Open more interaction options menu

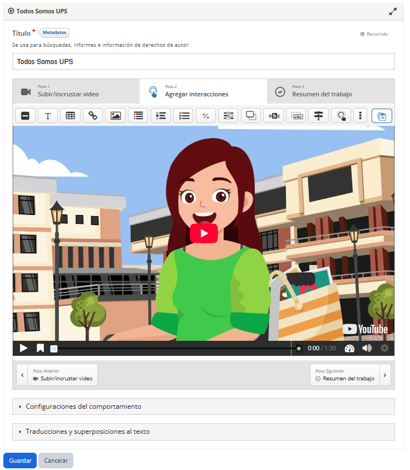pos(360,116)
